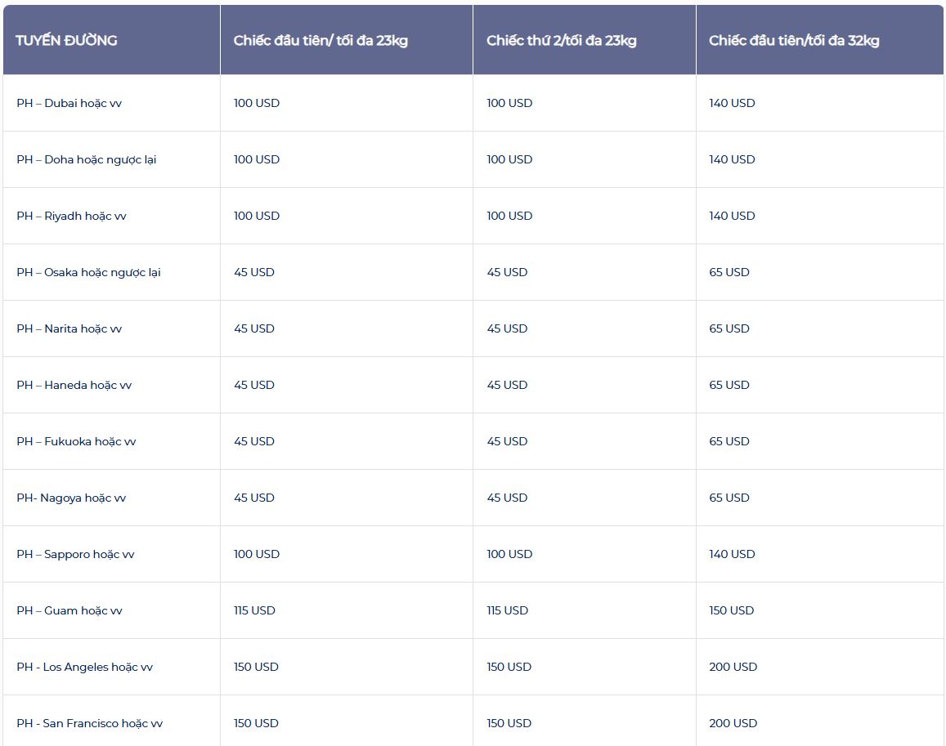Click the TUYẾN ĐƯỜNG column header
Screen dimensions: 946x746
pyautogui.click(x=66, y=41)
